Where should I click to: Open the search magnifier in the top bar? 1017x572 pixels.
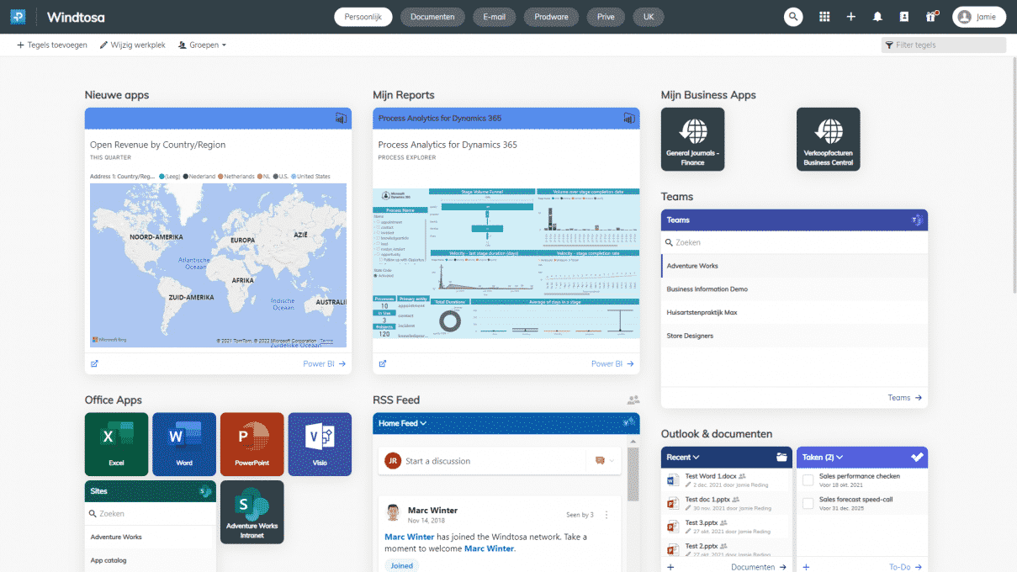point(793,17)
